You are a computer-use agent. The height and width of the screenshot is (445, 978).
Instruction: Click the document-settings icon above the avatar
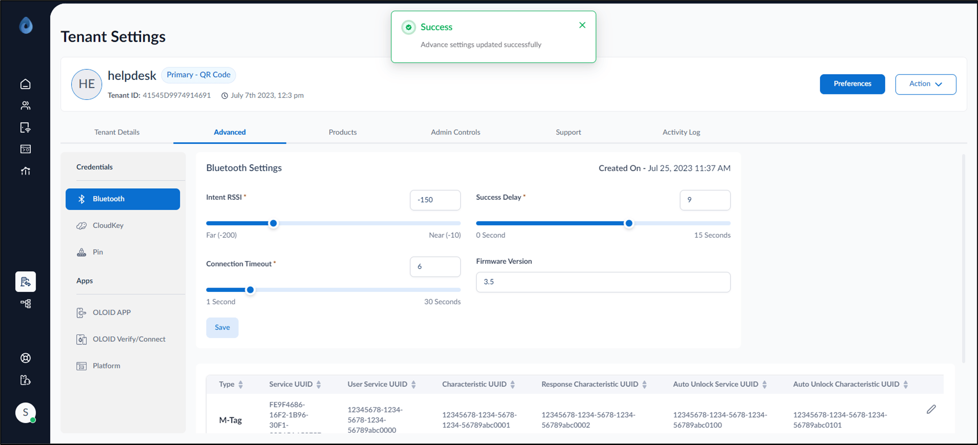tap(25, 380)
